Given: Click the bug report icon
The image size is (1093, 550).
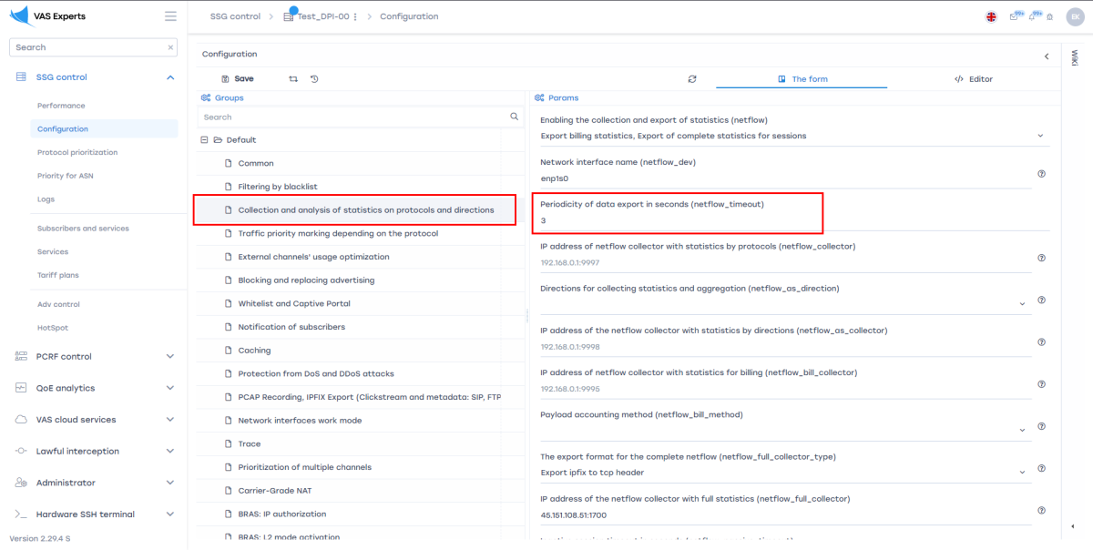Looking at the screenshot, I should [1049, 16].
